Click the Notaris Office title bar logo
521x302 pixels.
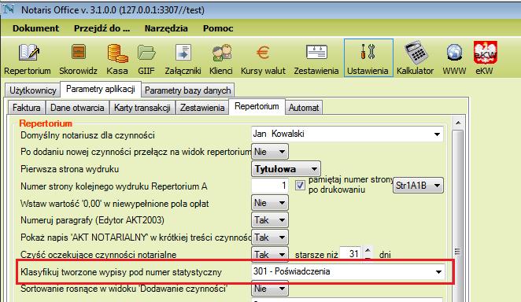9,9
